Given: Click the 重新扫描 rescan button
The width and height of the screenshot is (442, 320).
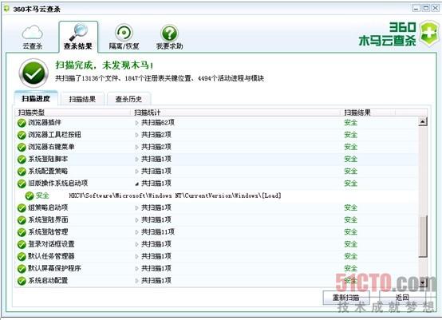Looking at the screenshot, I should (x=346, y=298).
